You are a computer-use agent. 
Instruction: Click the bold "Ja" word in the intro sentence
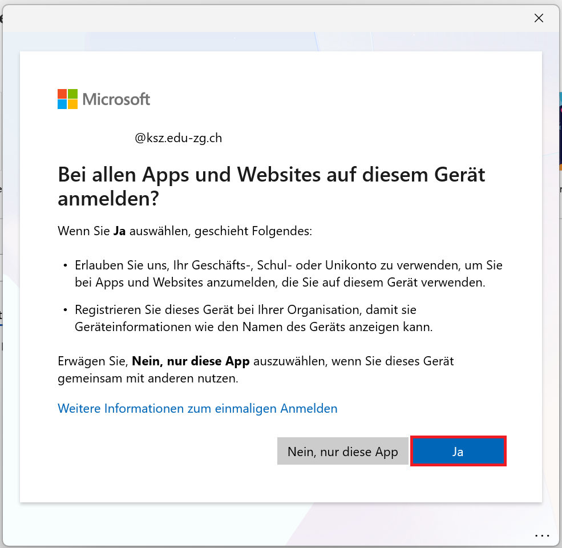click(119, 232)
